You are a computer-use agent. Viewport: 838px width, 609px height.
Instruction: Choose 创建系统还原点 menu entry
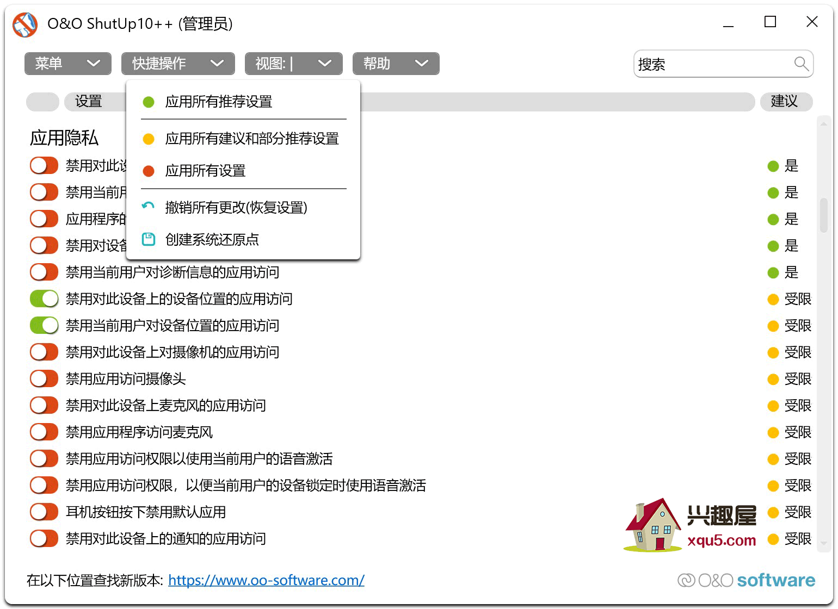(x=243, y=239)
